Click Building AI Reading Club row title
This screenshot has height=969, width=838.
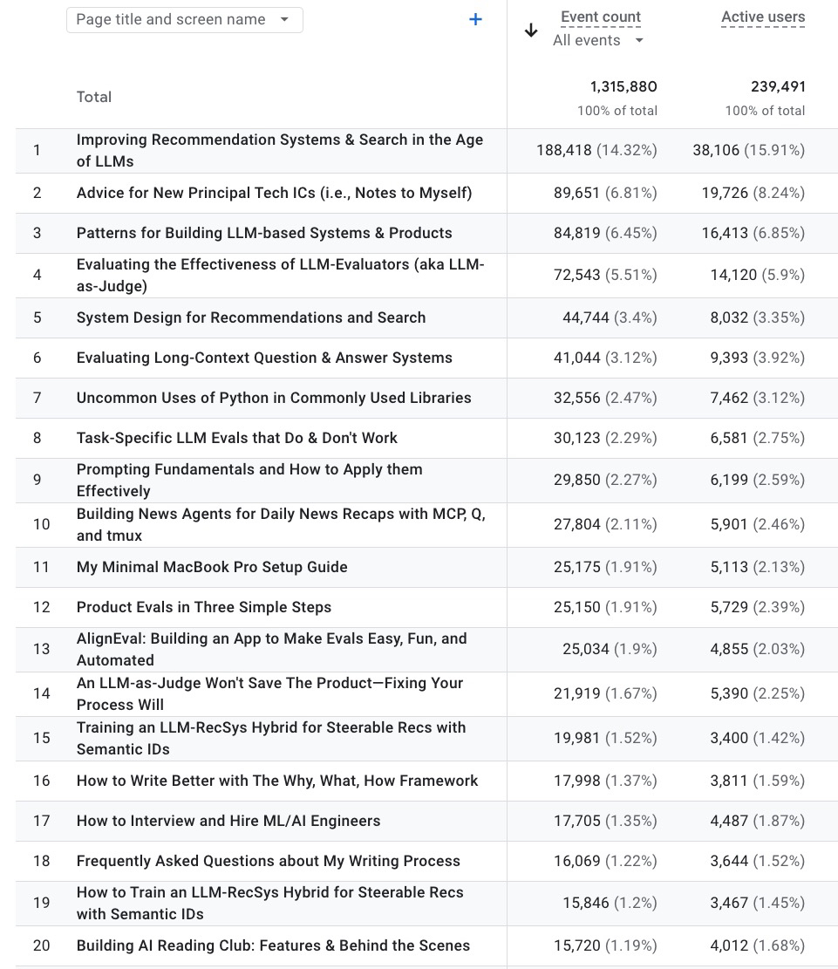coord(273,945)
